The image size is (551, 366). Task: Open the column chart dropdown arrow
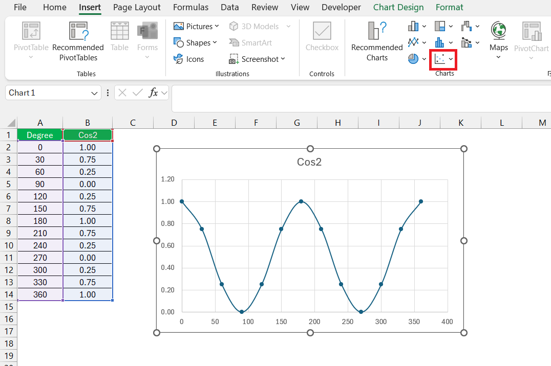pos(424,26)
